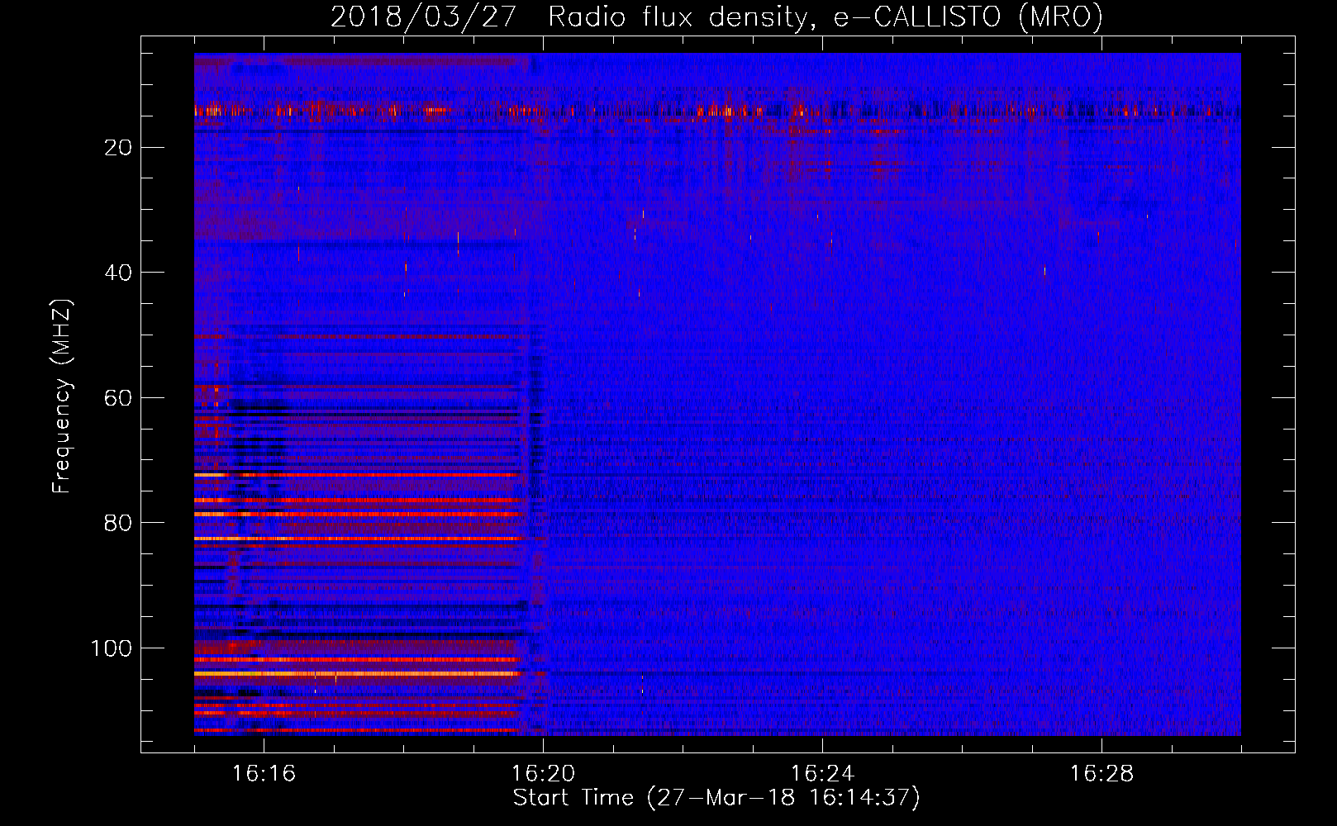Click the "80" frequency tick label
Screen dimensions: 1337x826
coord(119,523)
